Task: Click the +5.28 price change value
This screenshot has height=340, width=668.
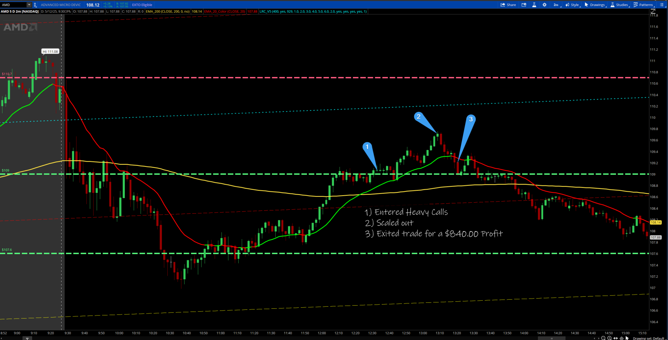Action: pyautogui.click(x=107, y=4)
